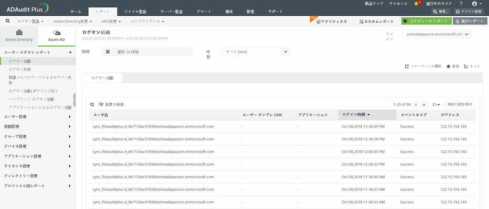
Task: Expand グループ管理 section
Action: [38, 136]
